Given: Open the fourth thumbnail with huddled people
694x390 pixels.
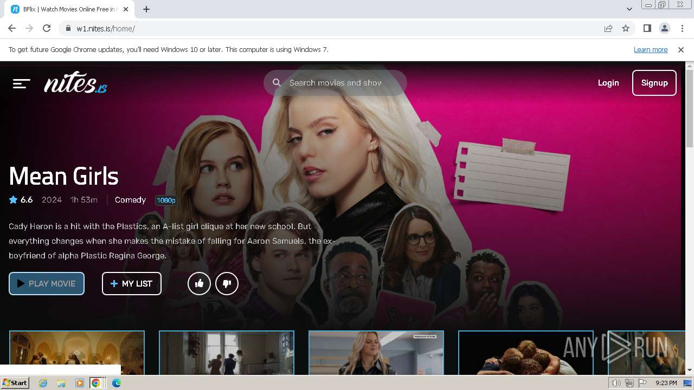Looking at the screenshot, I should pos(526,353).
